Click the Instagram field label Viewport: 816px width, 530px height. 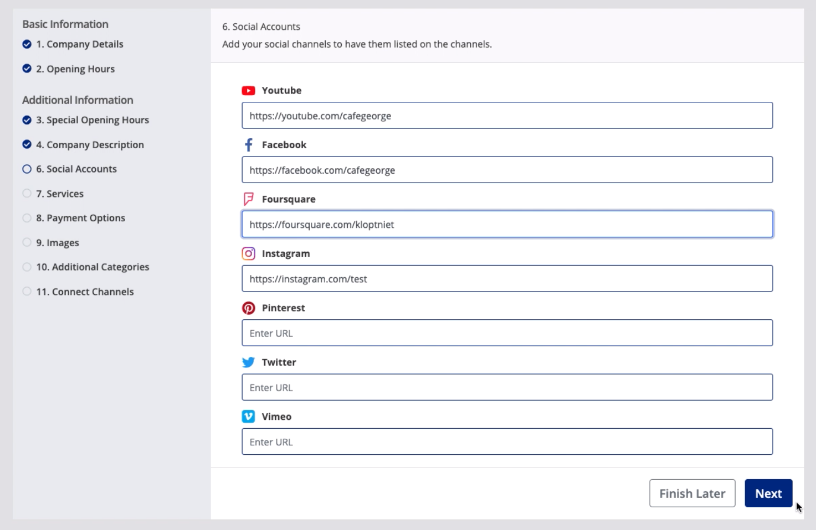286,254
